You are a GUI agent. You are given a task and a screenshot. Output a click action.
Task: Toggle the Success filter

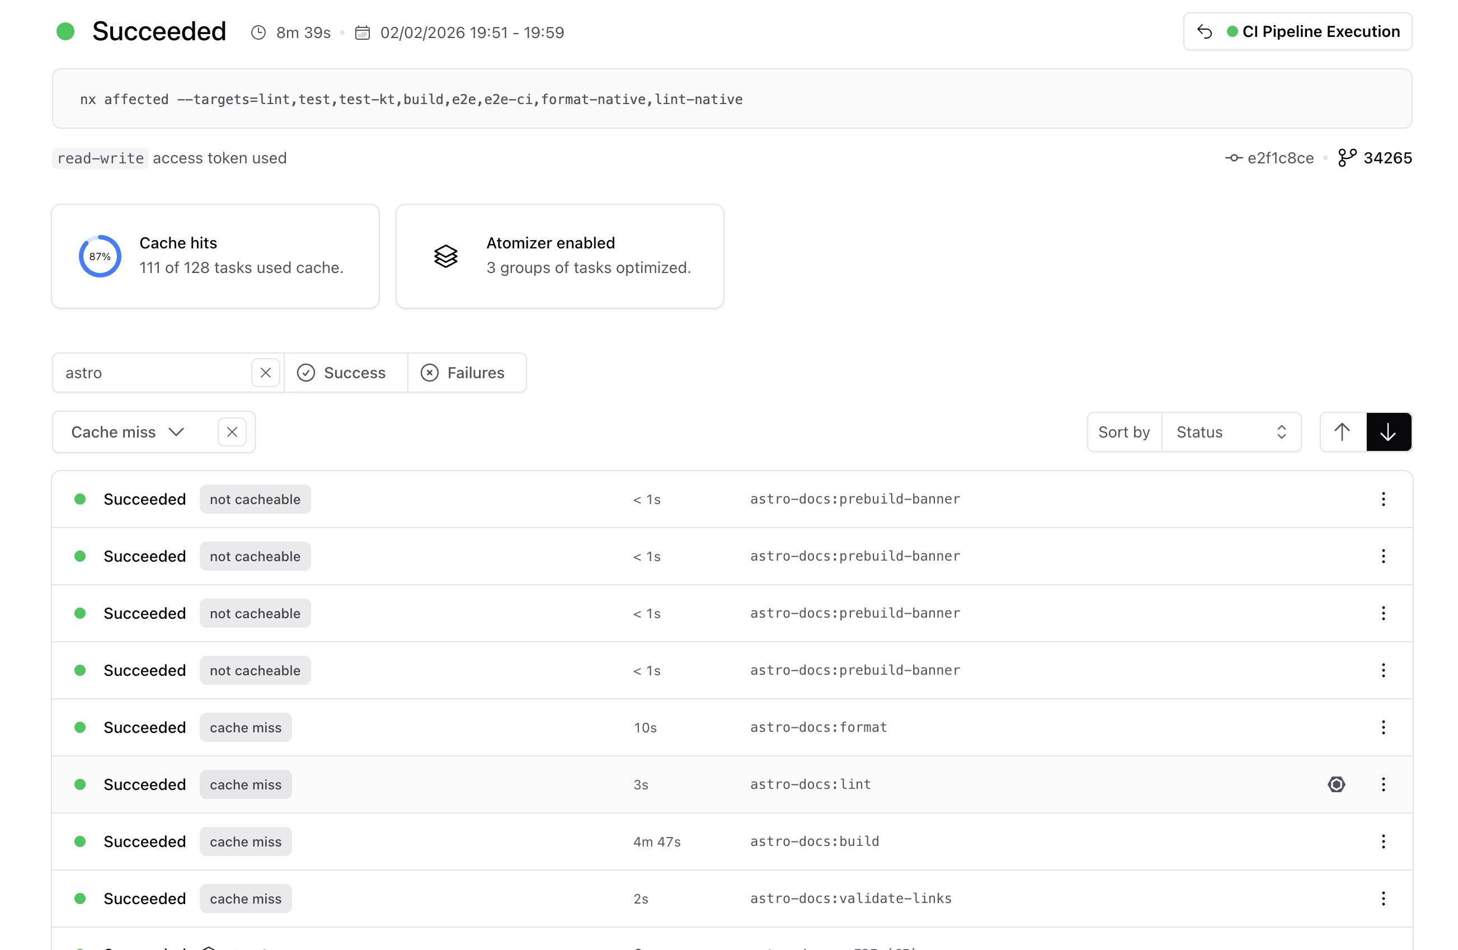coord(344,373)
